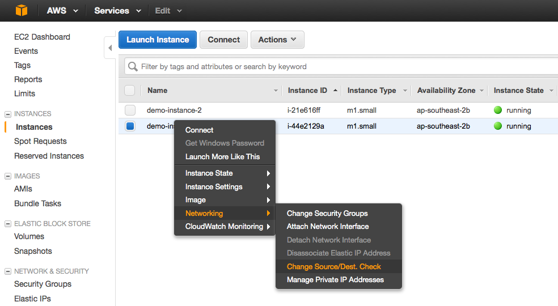Open AMIs in sidebar

23,189
